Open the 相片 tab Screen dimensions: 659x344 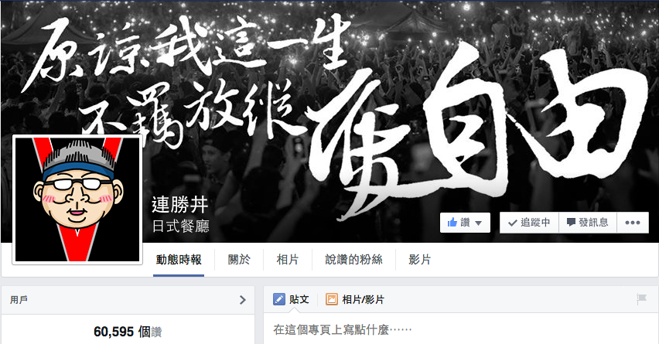[x=288, y=260]
